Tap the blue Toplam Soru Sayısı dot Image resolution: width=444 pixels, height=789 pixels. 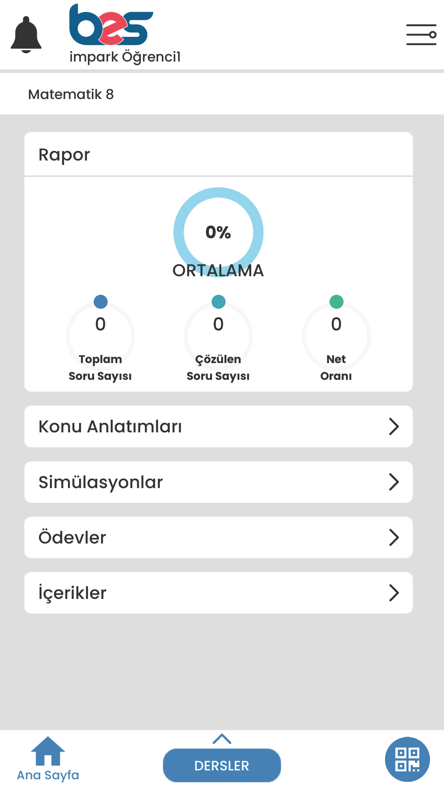(101, 302)
